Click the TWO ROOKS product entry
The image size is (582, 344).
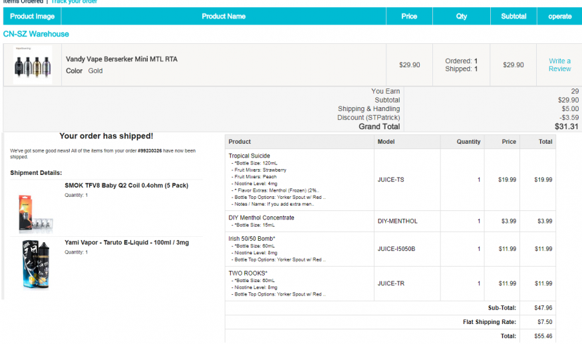point(248,273)
